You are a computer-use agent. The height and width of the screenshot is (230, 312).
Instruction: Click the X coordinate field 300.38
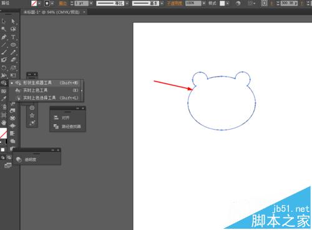[289, 3]
